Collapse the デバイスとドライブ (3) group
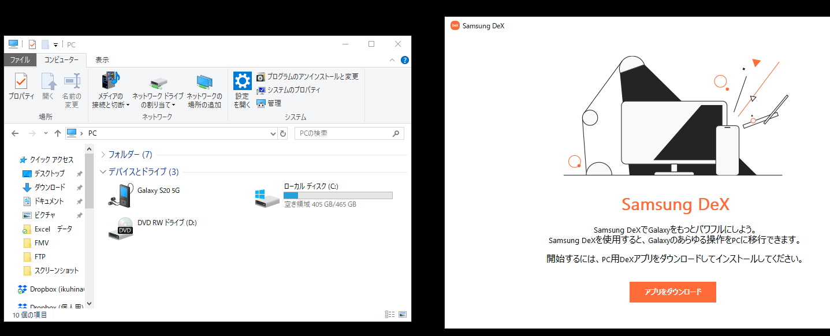Image resolution: width=830 pixels, height=336 pixels. 103,171
